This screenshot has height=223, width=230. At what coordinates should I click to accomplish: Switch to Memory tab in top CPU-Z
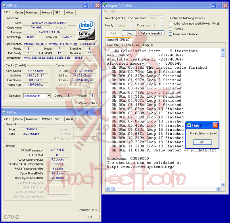(47, 12)
